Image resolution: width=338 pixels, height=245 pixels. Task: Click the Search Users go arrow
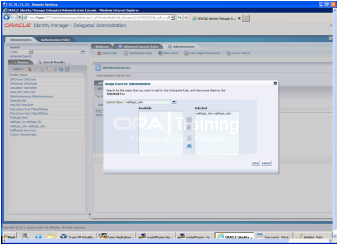point(174,102)
